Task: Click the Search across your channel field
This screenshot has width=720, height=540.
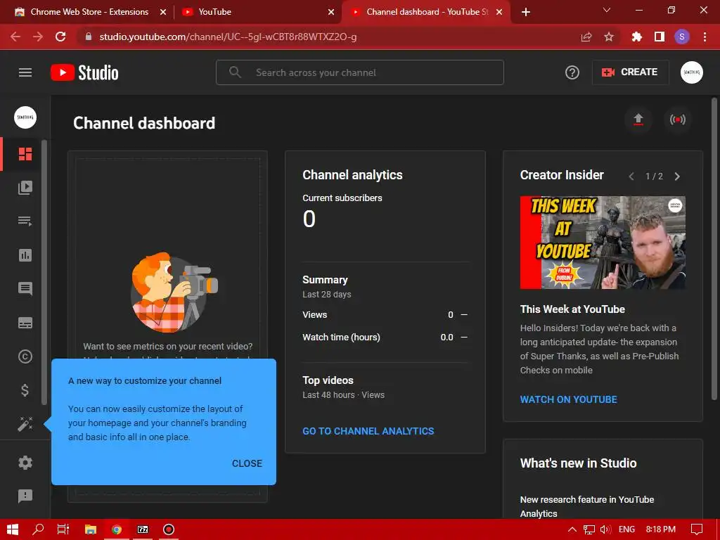Action: tap(360, 72)
